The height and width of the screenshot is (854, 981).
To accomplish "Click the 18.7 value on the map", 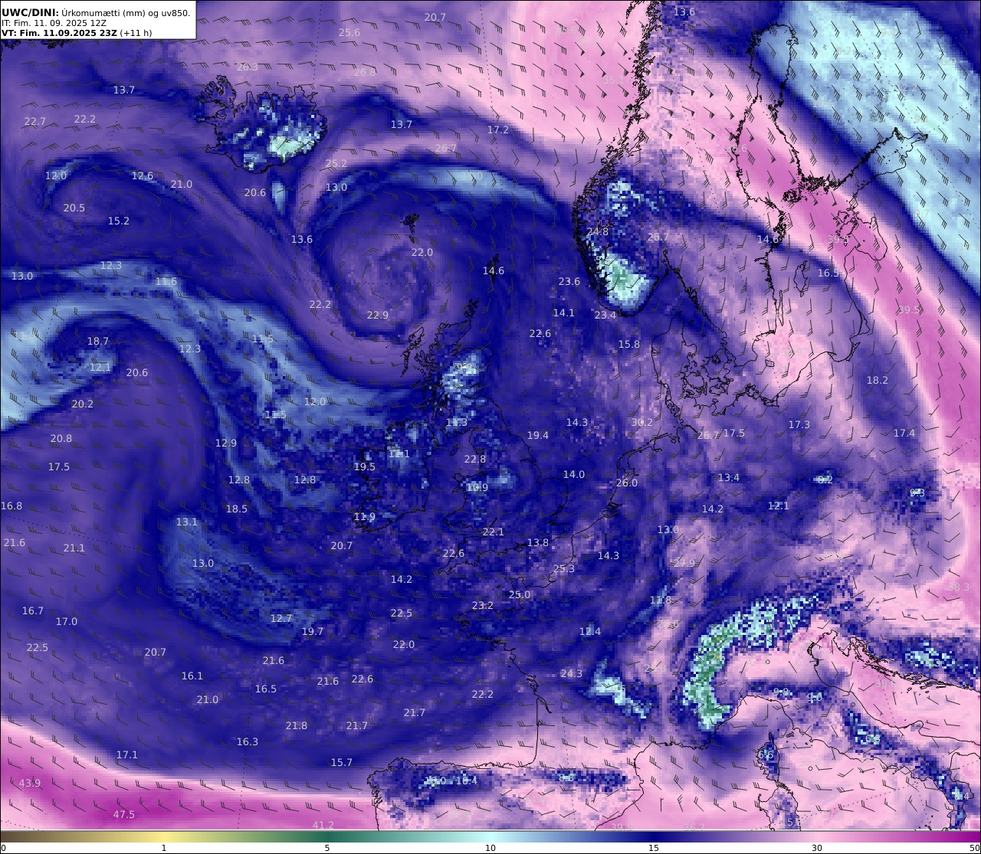I will point(98,341).
